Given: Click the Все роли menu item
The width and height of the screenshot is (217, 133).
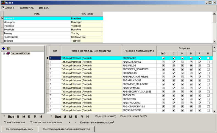Looking at the screenshot, I should (x=44, y=8).
